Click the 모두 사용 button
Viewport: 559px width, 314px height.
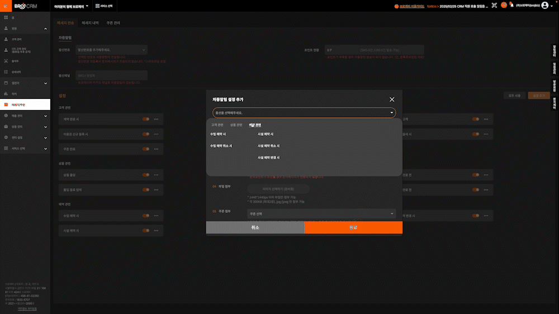[514, 96]
